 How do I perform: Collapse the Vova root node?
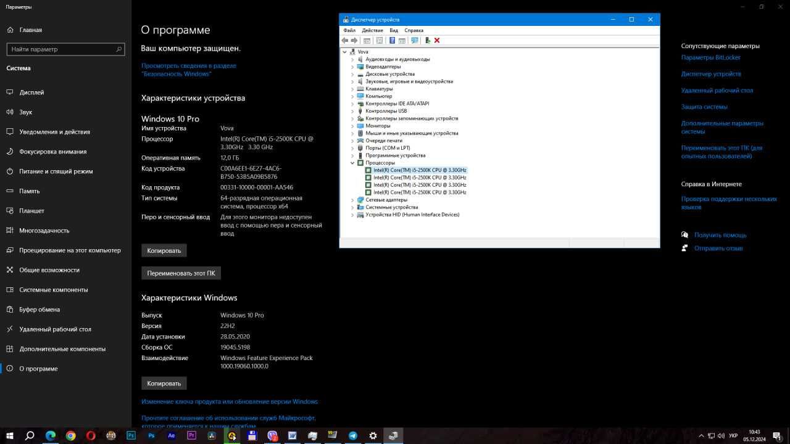click(345, 52)
